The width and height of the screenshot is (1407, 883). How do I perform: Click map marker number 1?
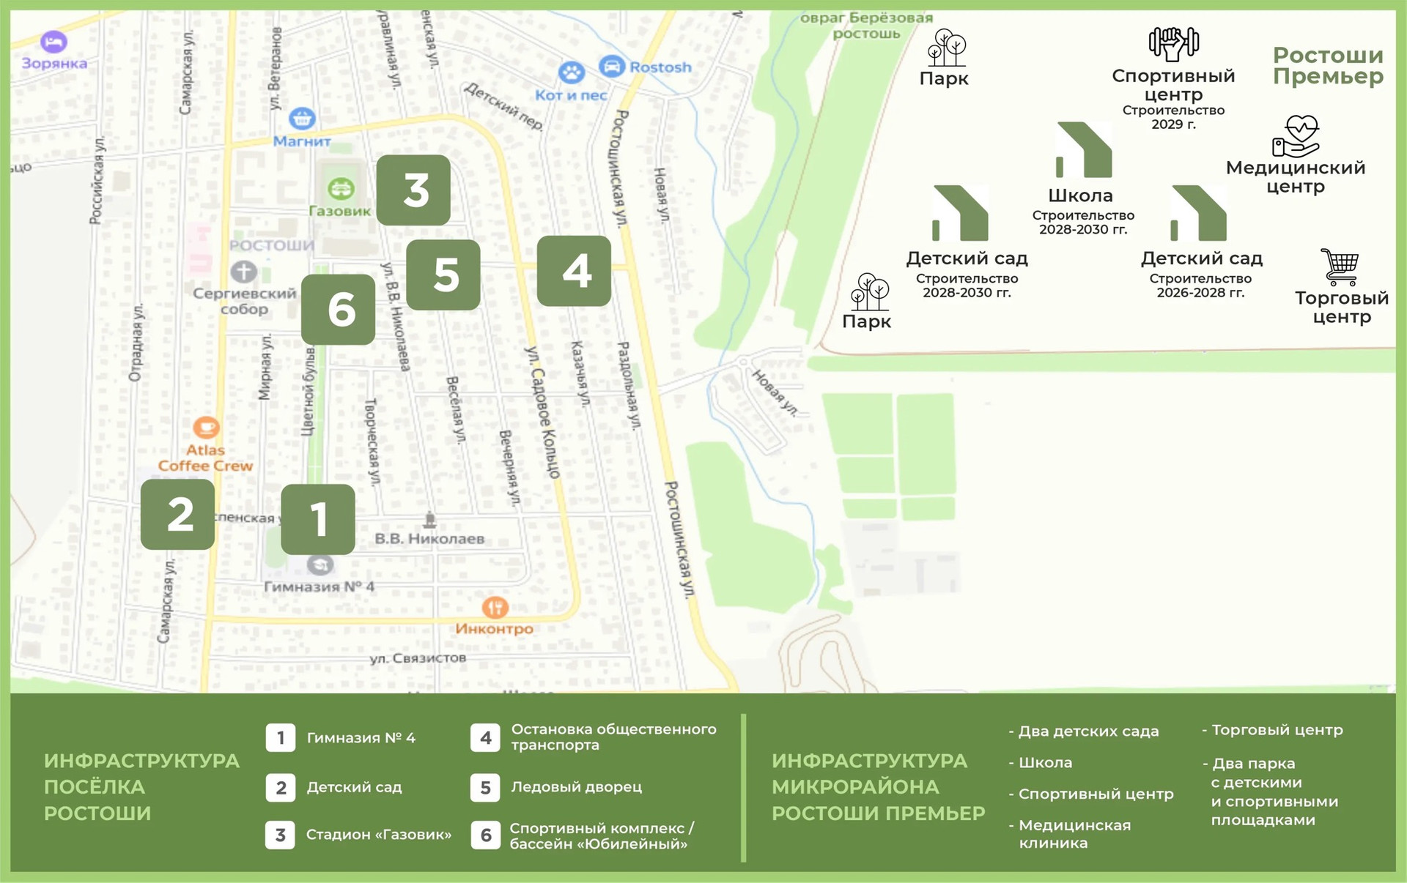(318, 519)
